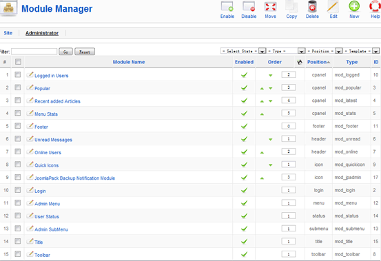Toggle enabled checkmark for Toolbar row
381x261 pixels.
click(x=244, y=254)
